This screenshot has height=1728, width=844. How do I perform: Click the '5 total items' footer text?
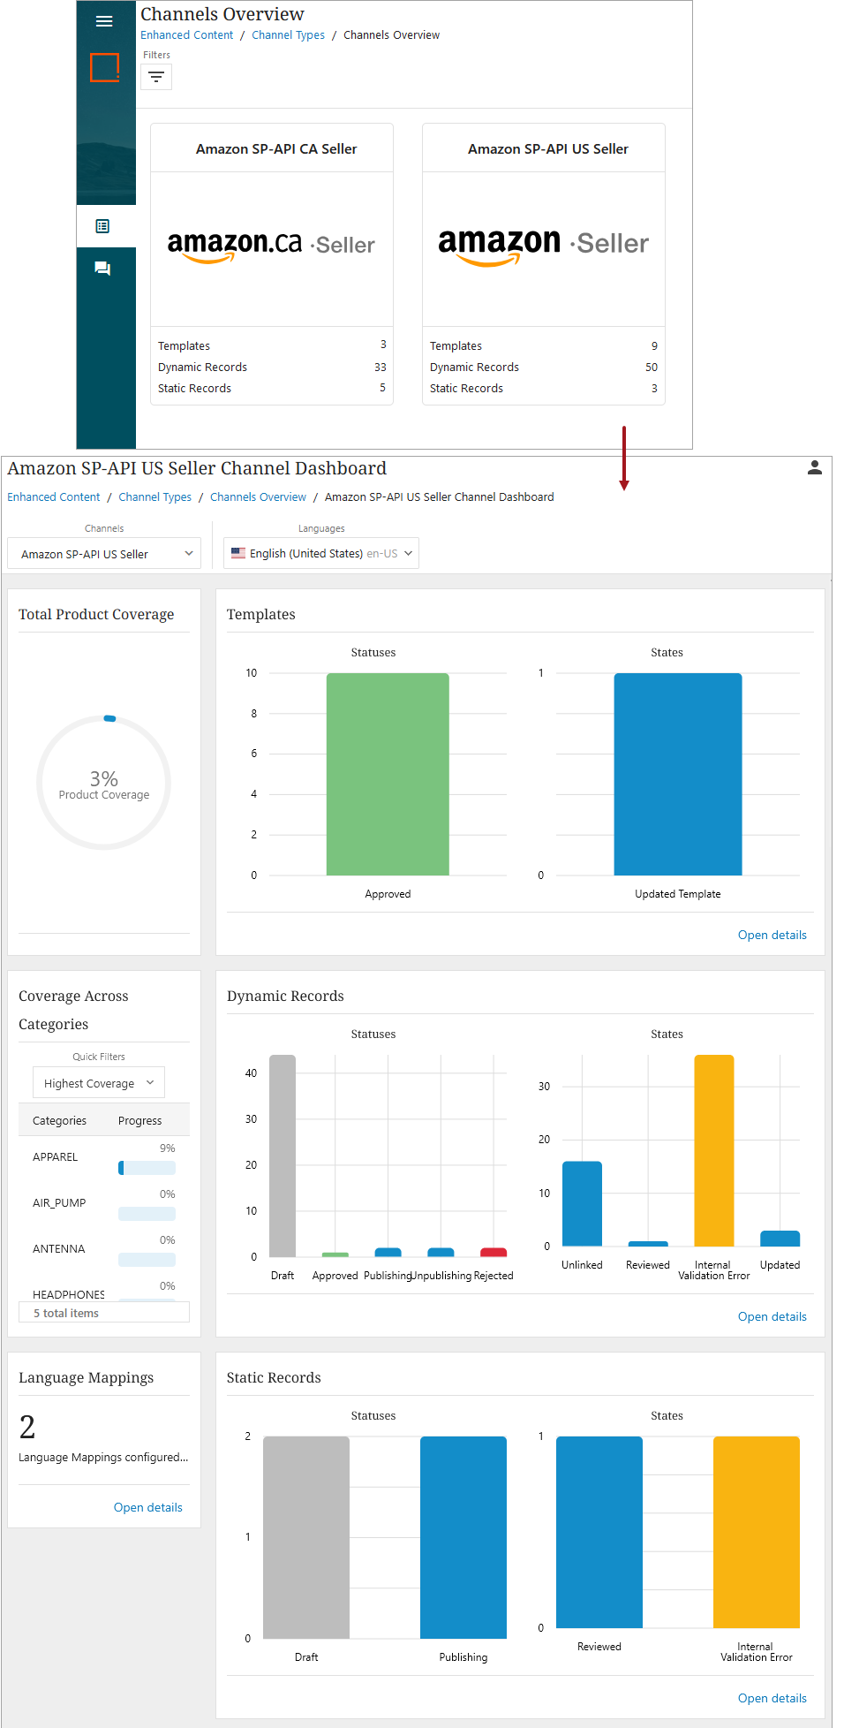pyautogui.click(x=66, y=1313)
